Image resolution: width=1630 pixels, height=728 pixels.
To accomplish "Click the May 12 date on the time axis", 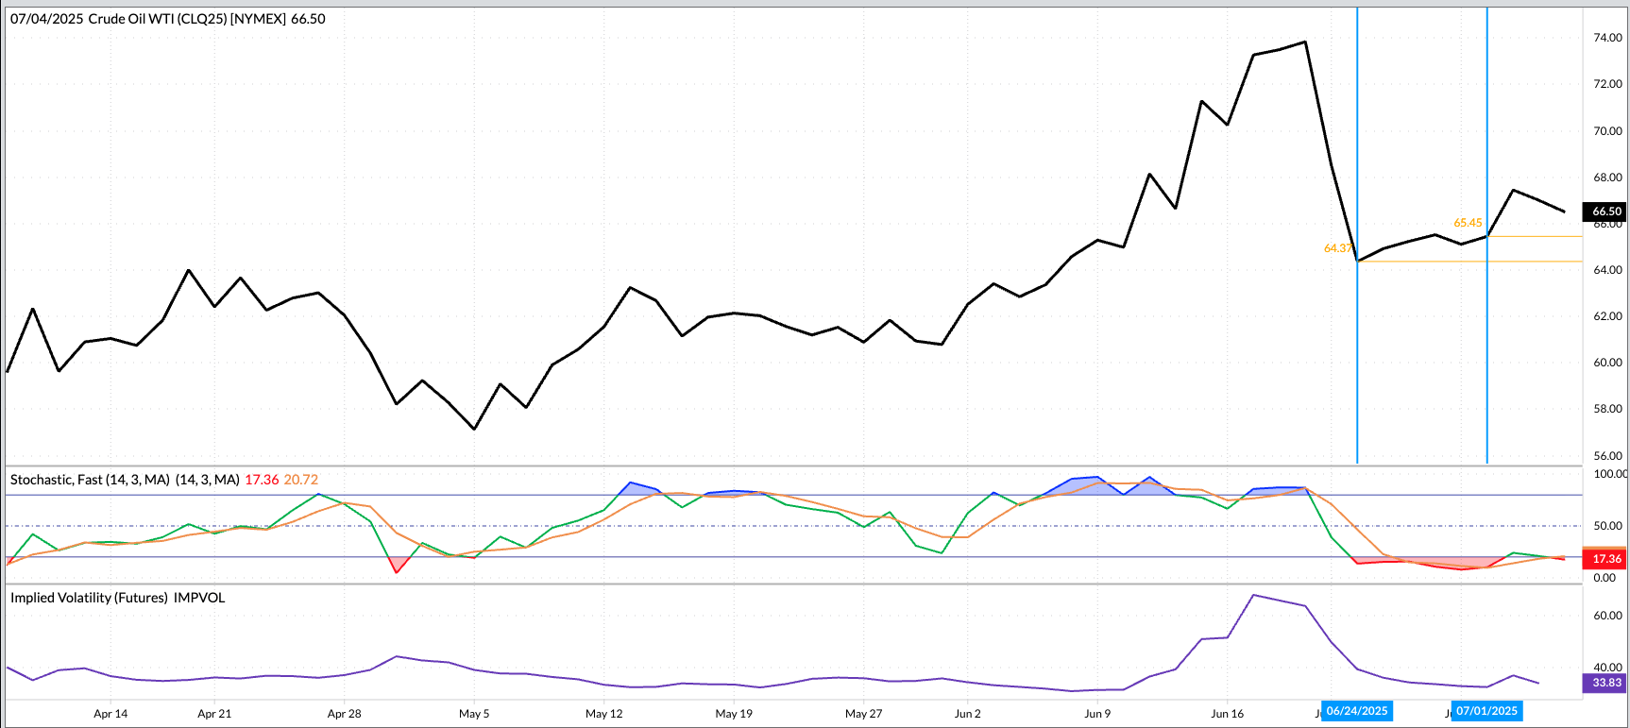I will click(604, 714).
